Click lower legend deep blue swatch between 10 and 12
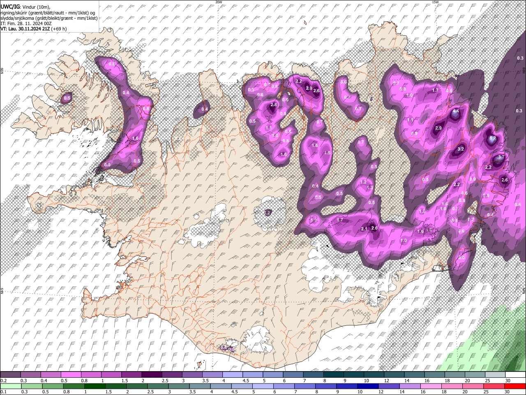Viewport: 526px width, 395px height. point(367,386)
